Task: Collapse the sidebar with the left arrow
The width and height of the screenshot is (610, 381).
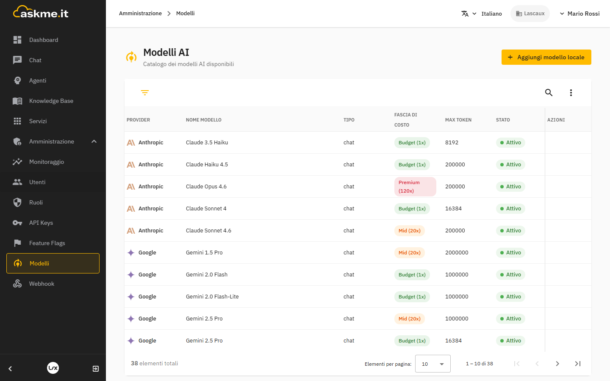Action: click(x=10, y=369)
